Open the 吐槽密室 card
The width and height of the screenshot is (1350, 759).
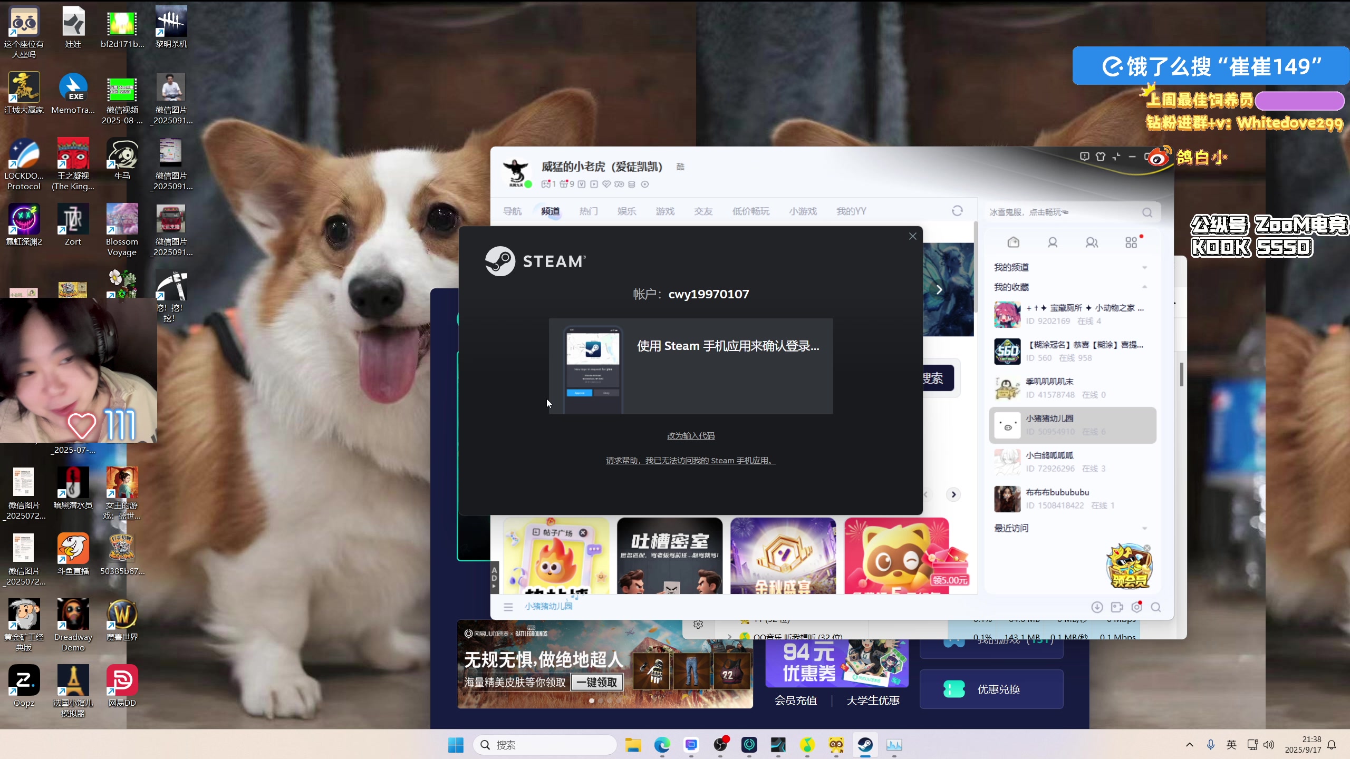coord(670,556)
